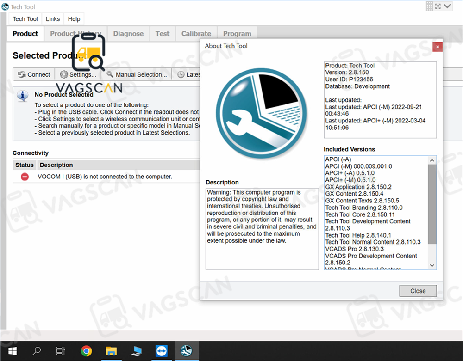Select Tech Tool Help 2.8.140.1 entry
This screenshot has height=361, width=463.
(x=358, y=235)
